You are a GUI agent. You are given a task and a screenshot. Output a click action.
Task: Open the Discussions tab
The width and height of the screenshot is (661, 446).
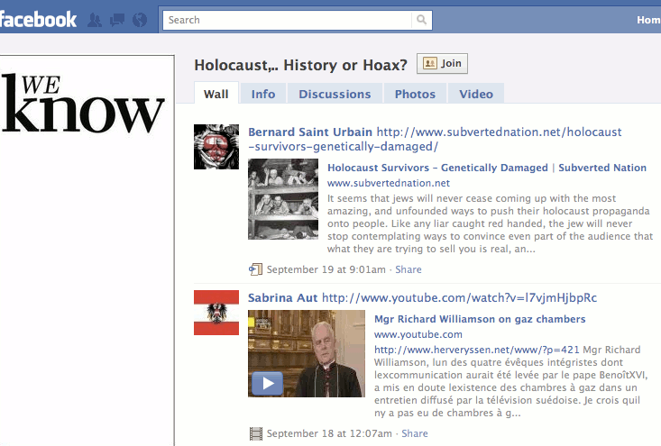coord(335,94)
